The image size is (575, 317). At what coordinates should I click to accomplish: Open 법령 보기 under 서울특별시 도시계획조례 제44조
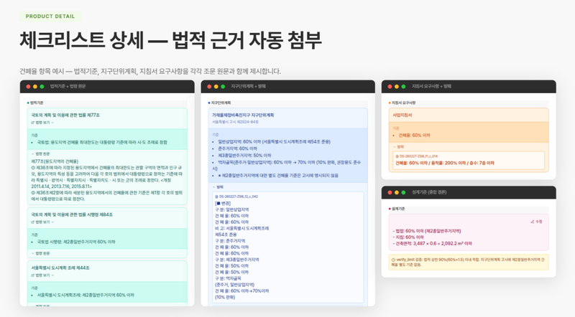(x=41, y=277)
